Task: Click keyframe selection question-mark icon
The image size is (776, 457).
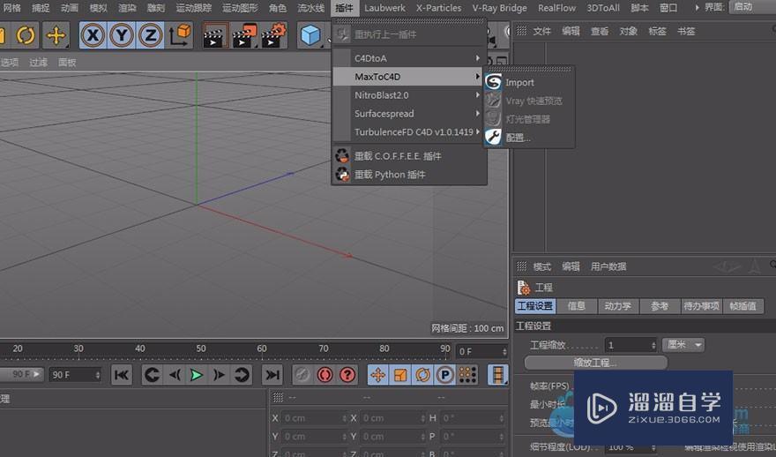Action: click(x=347, y=375)
